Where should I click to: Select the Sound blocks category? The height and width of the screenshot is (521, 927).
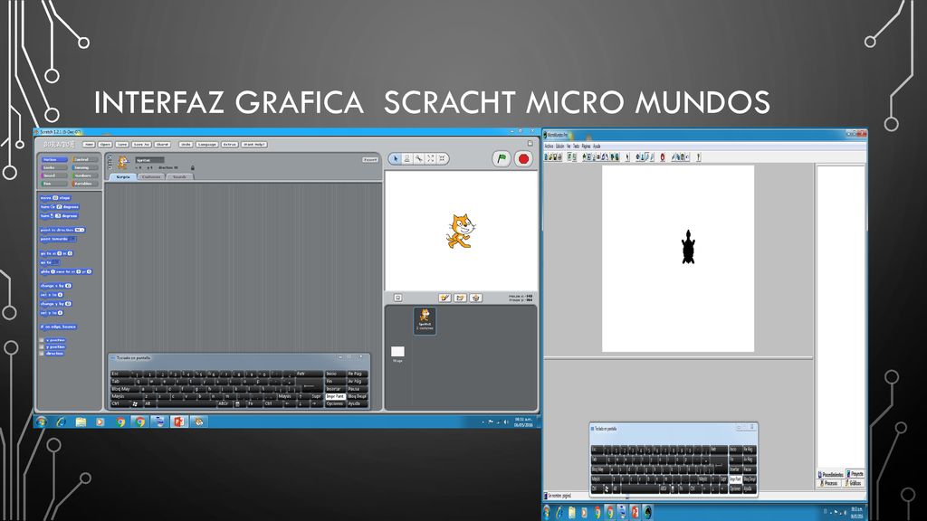pos(53,175)
